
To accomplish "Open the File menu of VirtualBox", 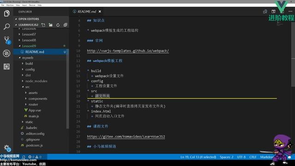I will pyautogui.click(x=3, y=5).
